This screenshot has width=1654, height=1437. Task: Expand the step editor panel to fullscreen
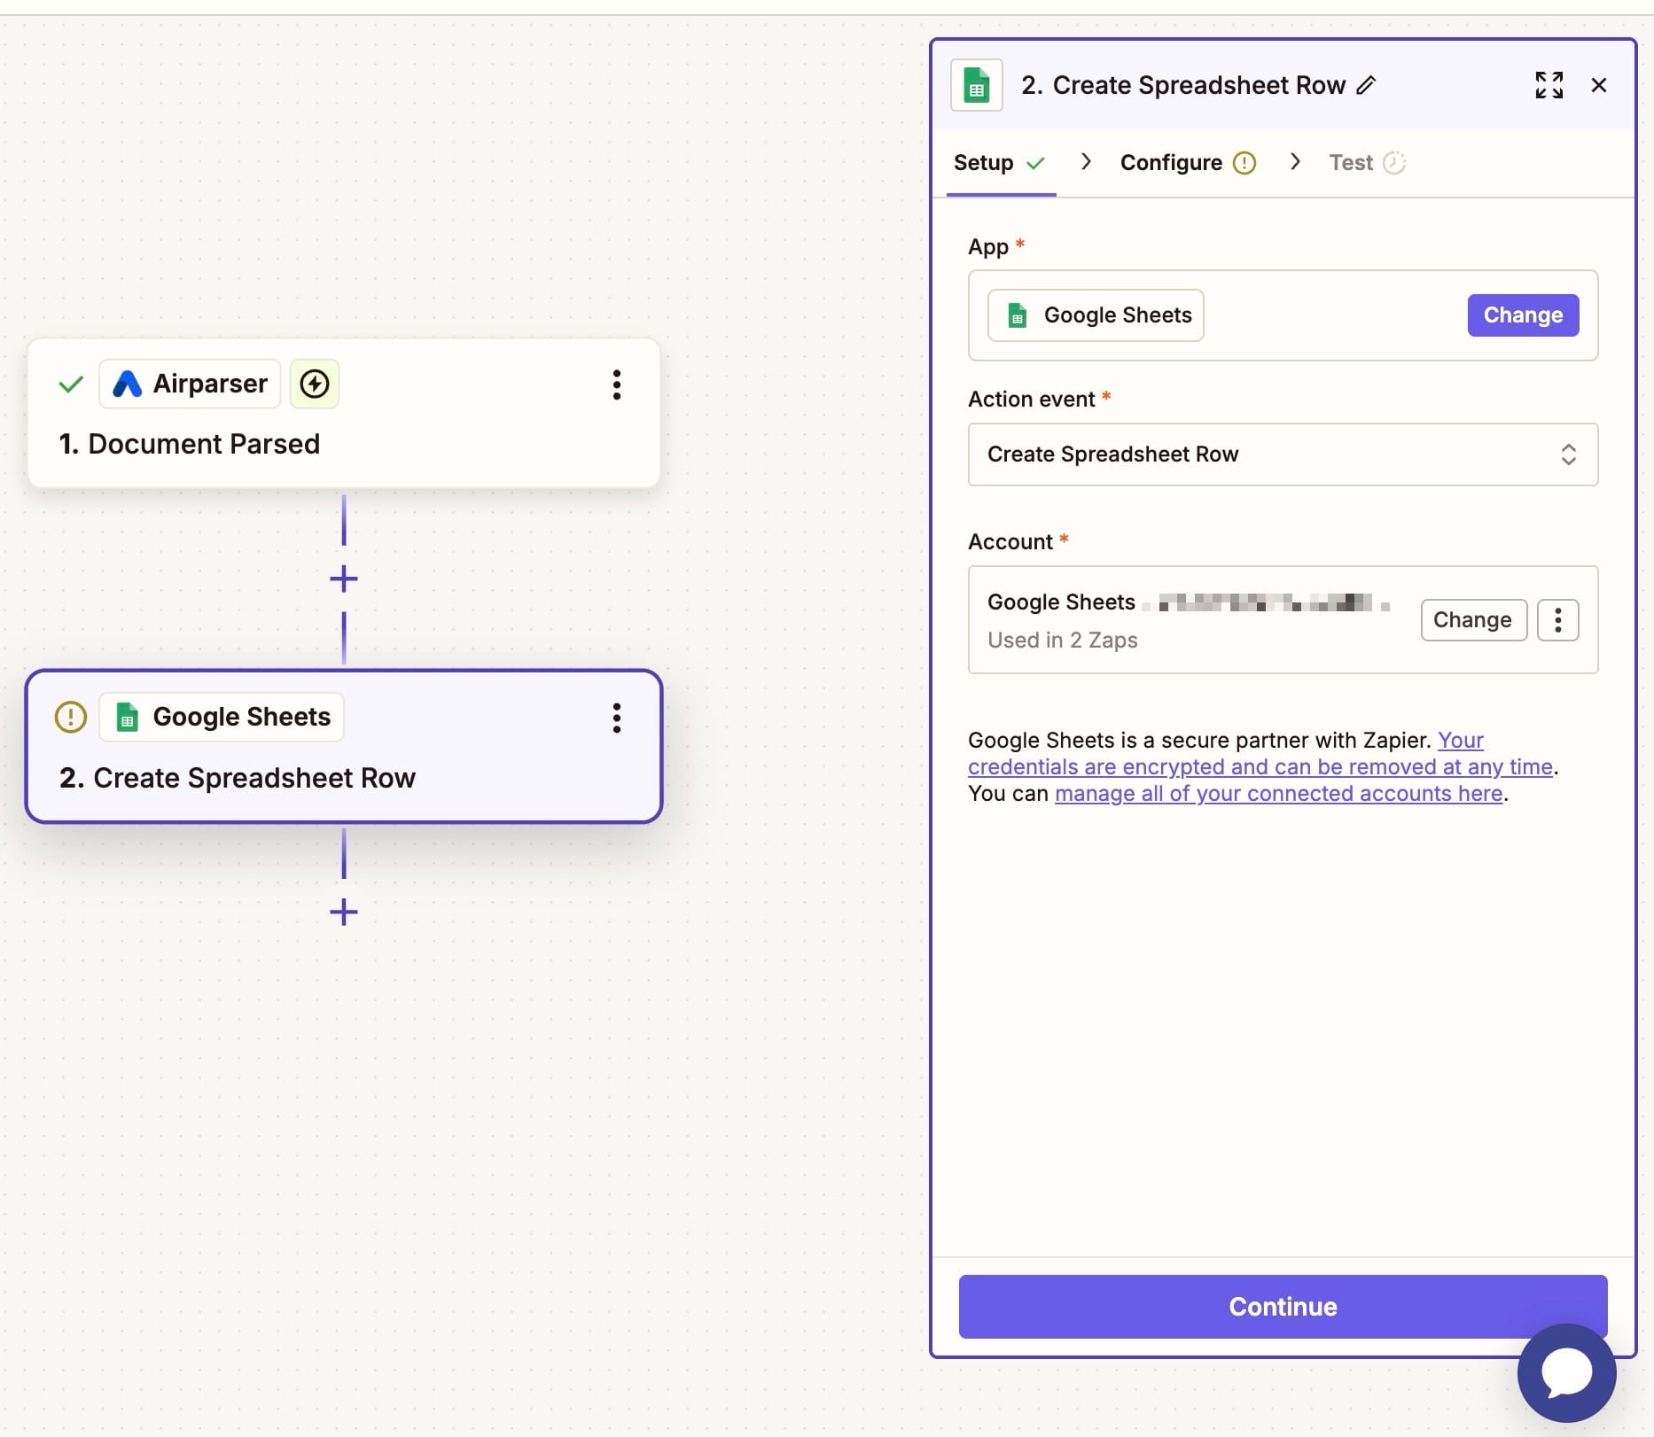(1549, 85)
